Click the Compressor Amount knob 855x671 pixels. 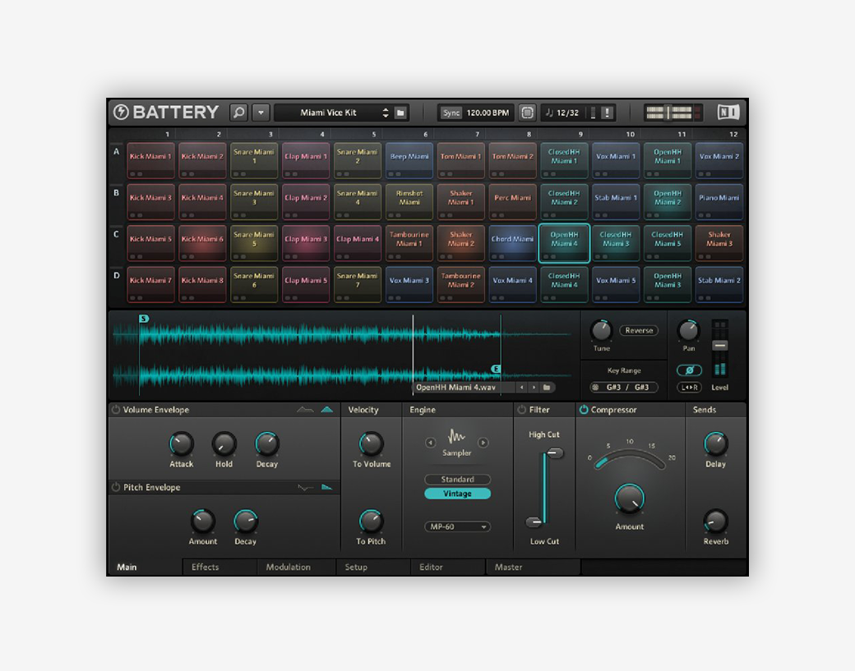coord(629,499)
